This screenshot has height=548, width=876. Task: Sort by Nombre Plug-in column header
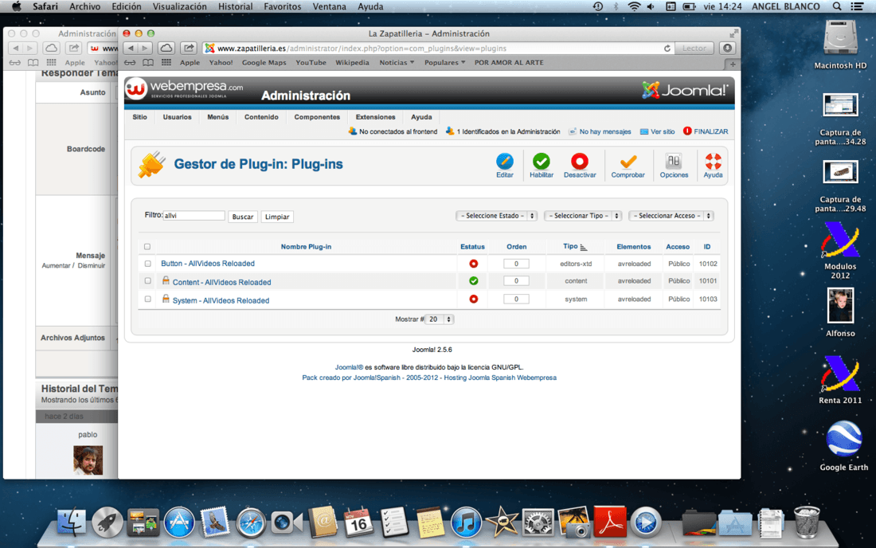(306, 246)
